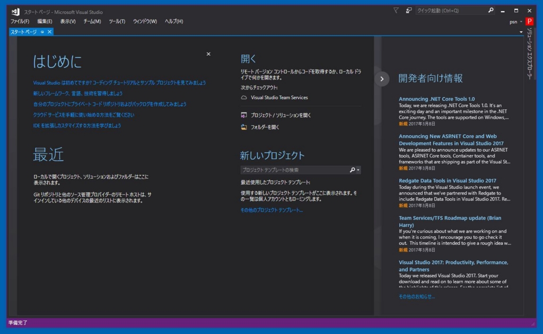Open the coding tutorials and samples link
543x334 pixels.
click(119, 83)
